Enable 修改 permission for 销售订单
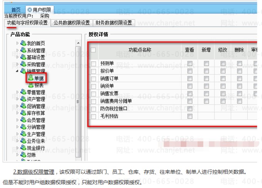This screenshot has height=188, width=262. [x=223, y=79]
